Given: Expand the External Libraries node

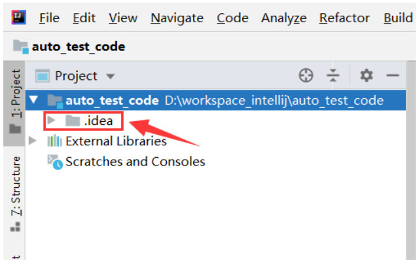Looking at the screenshot, I should click(x=33, y=141).
